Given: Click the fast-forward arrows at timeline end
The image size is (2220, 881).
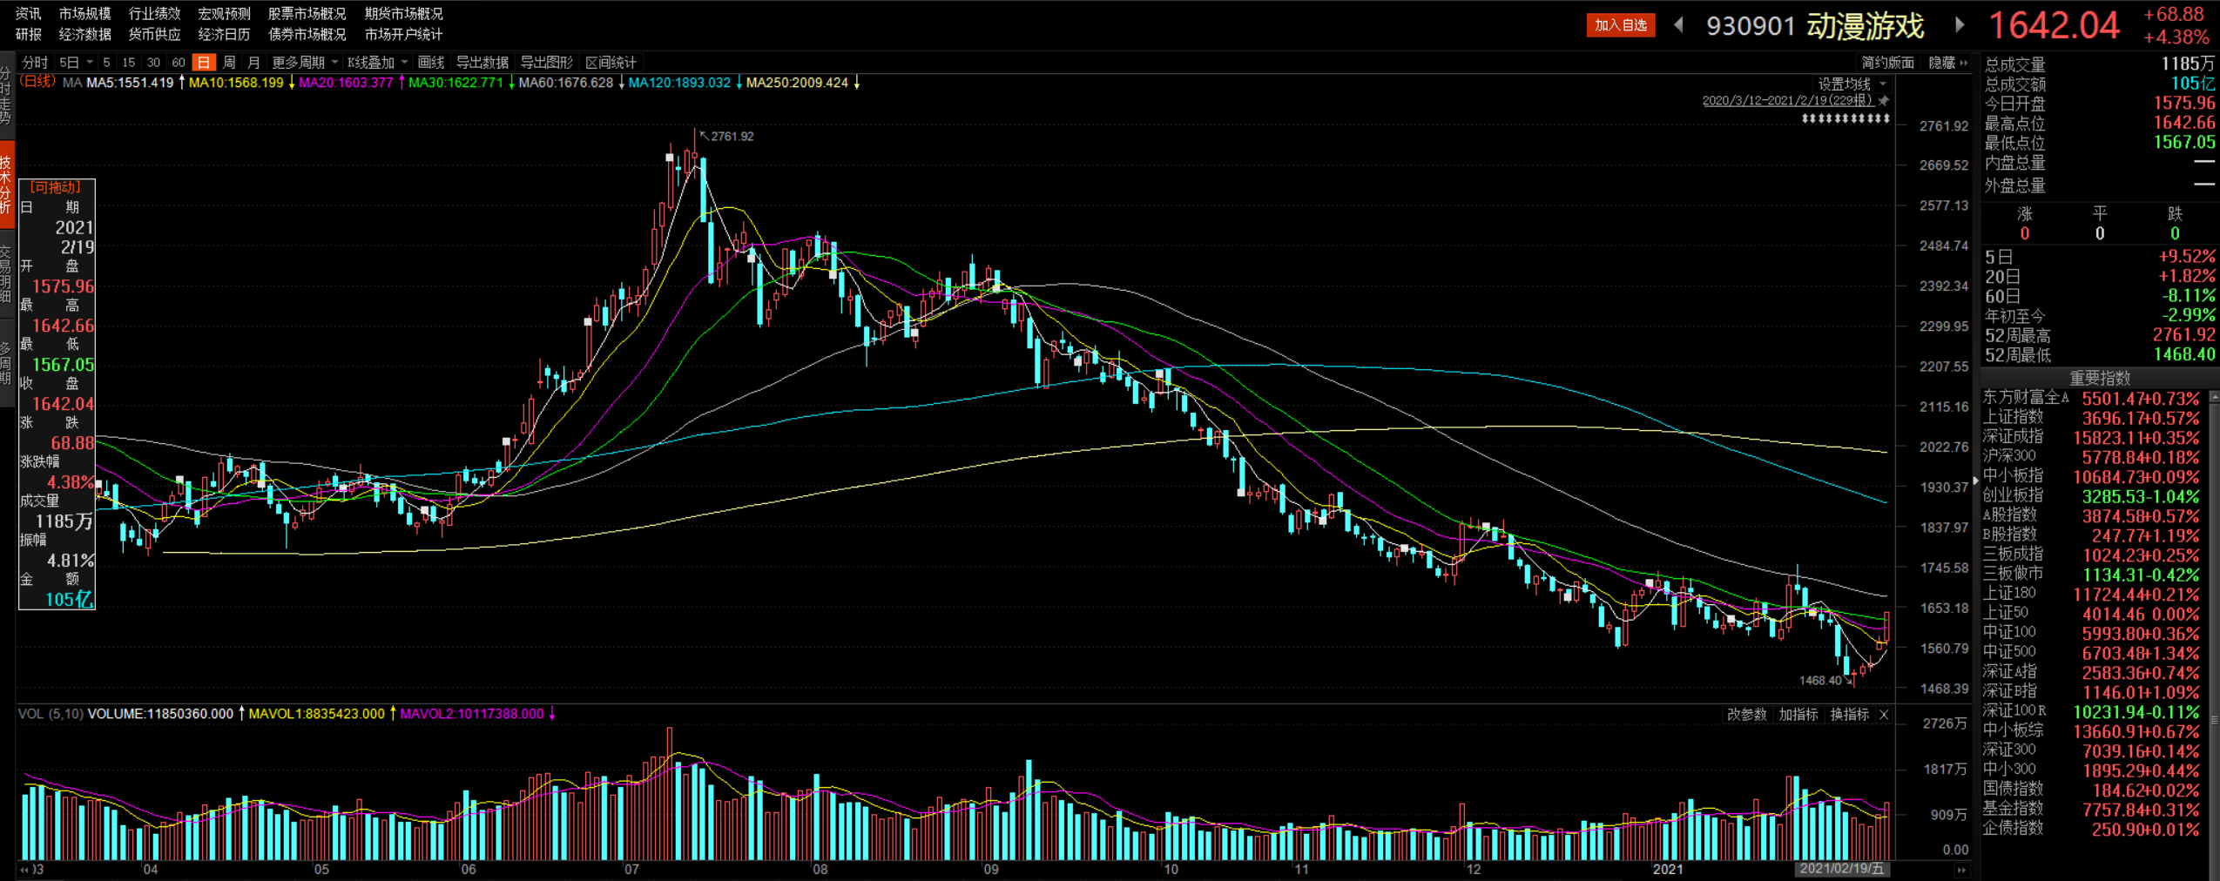Looking at the screenshot, I should coord(1961,870).
